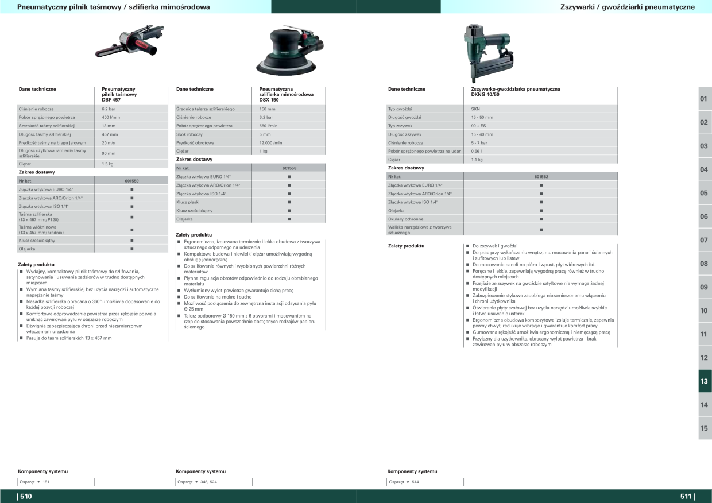Image resolution: width=712 pixels, height=503 pixels.
Task: Click the row label Okulary ochronne
Action: [405, 219]
